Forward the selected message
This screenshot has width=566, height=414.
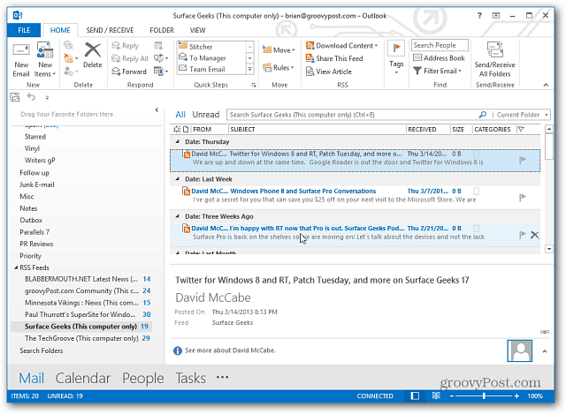point(129,72)
